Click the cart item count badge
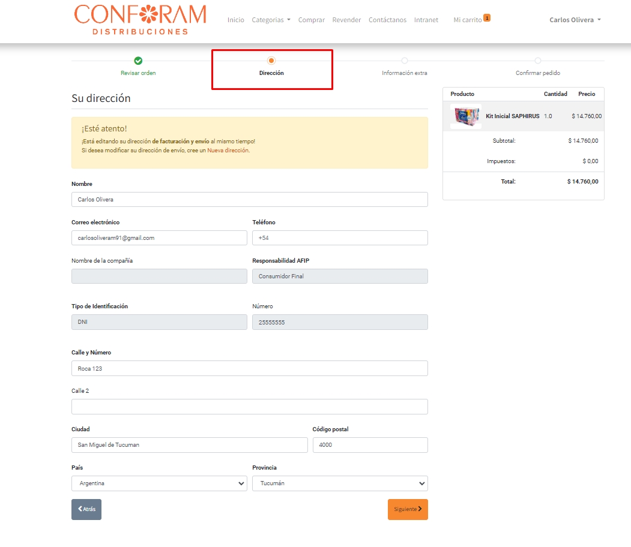Screen dimensions: 631x547 point(487,18)
